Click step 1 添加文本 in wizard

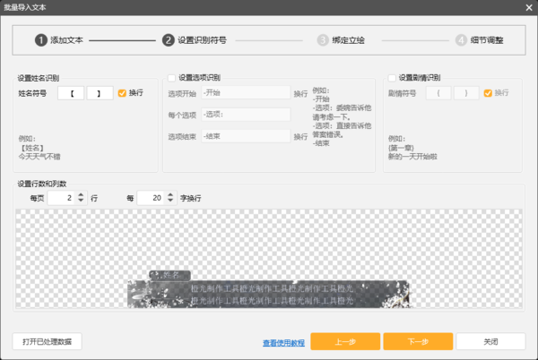pos(60,40)
